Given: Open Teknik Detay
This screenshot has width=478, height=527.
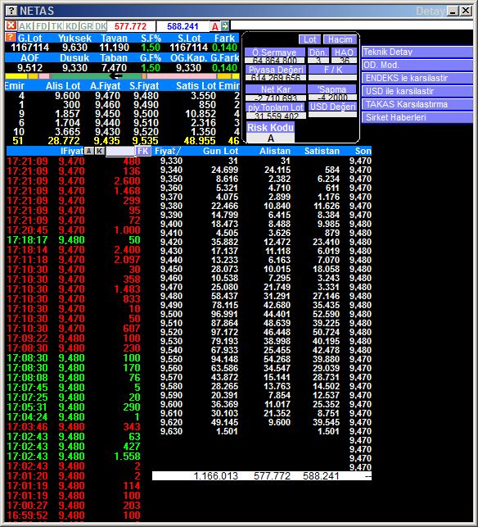Looking at the screenshot, I should (x=417, y=52).
